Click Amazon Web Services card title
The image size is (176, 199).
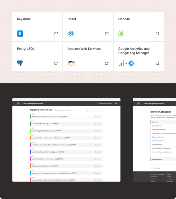pyautogui.click(x=84, y=49)
